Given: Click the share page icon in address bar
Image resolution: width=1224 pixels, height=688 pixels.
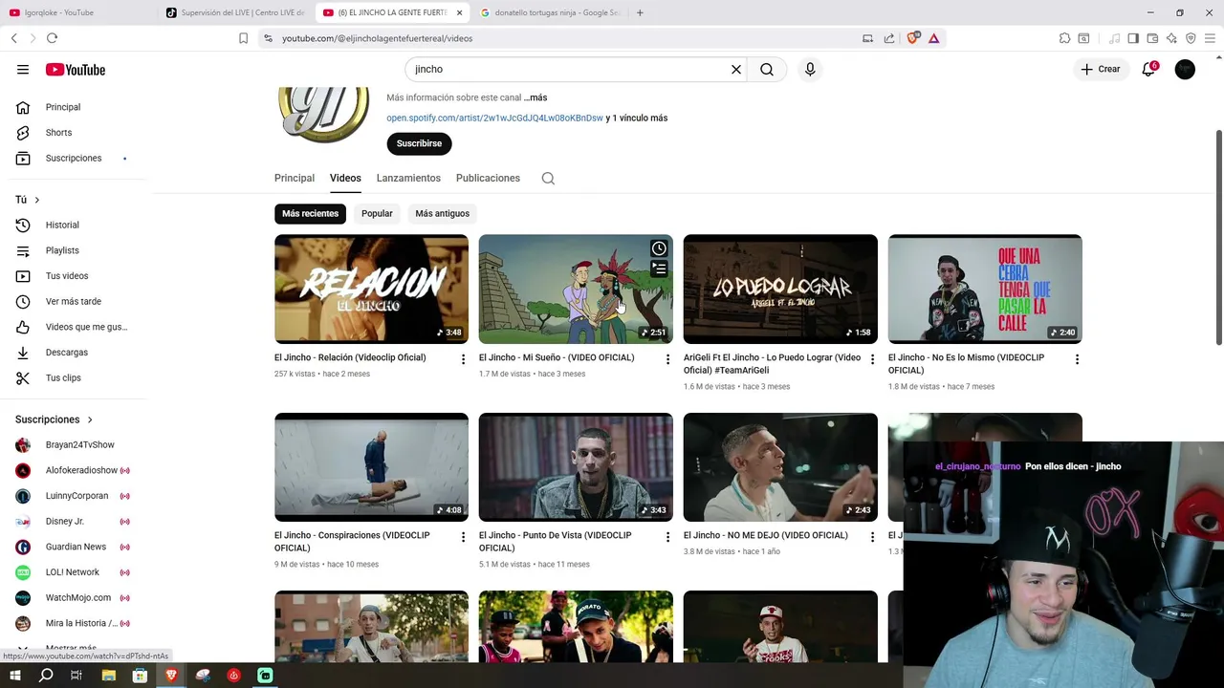Looking at the screenshot, I should pyautogui.click(x=889, y=38).
